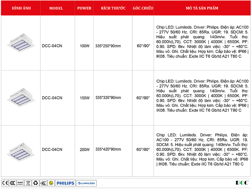Click the CE certification mark icon
Viewport: 251px width, 189px height.
[5, 183]
